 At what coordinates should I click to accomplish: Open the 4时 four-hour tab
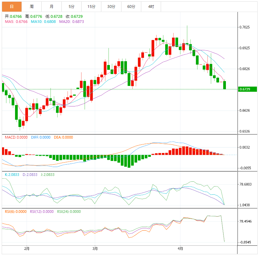pos(151,7)
